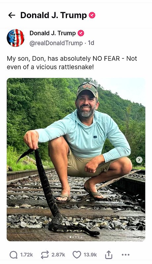The width and height of the screenshot is (152, 264).
Task: Open the @realDonaldTrump handle link
Action: coord(56,43)
